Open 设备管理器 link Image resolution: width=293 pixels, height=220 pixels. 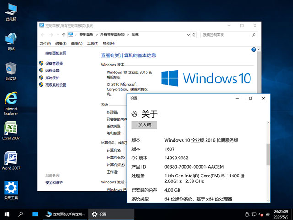[54, 63]
